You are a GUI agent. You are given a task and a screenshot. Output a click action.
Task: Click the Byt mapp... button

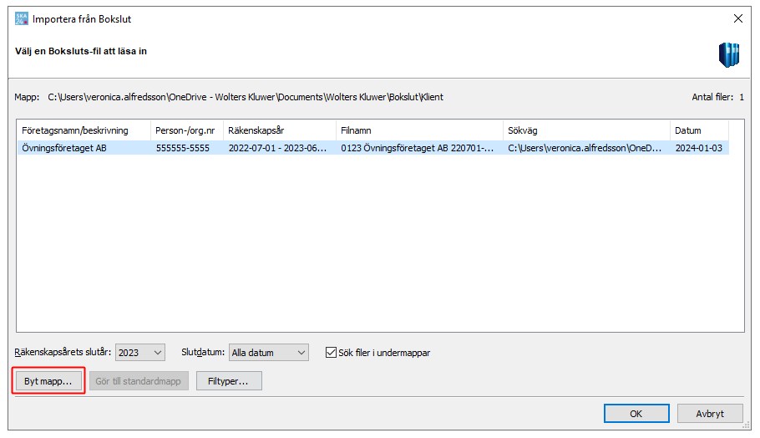pyautogui.click(x=48, y=381)
